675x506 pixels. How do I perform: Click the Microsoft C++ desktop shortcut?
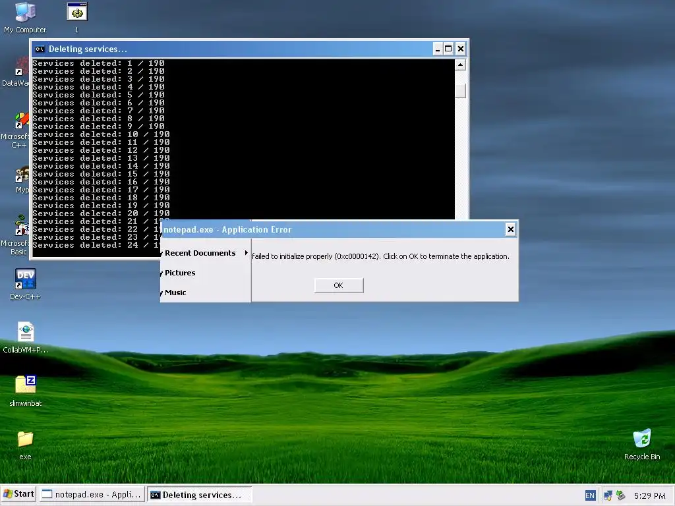click(16, 131)
